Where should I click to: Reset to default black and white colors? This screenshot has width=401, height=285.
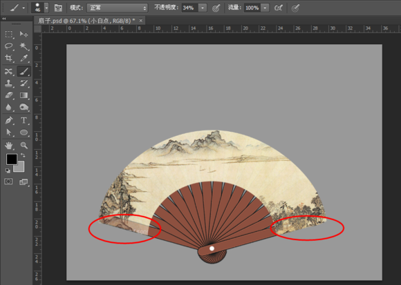(8, 170)
